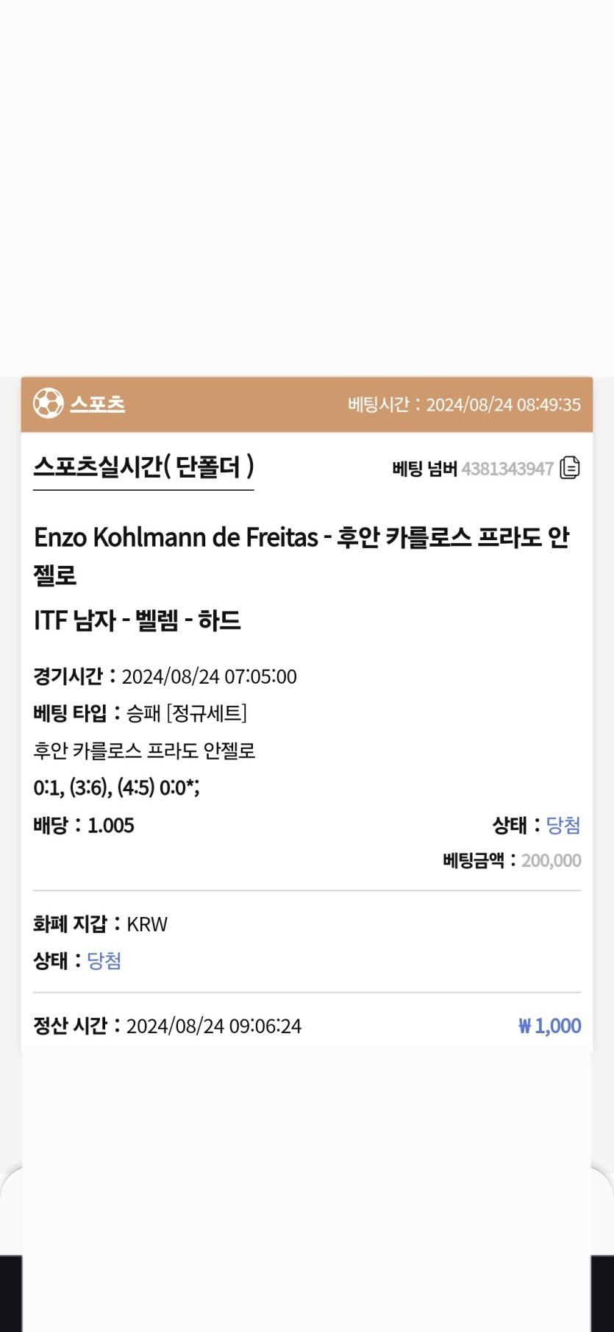This screenshot has width=614, height=1332.
Task: Click the betting number 4381343947
Action: 507,469
